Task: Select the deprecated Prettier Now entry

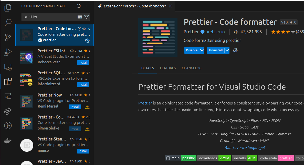Action: click(55, 101)
